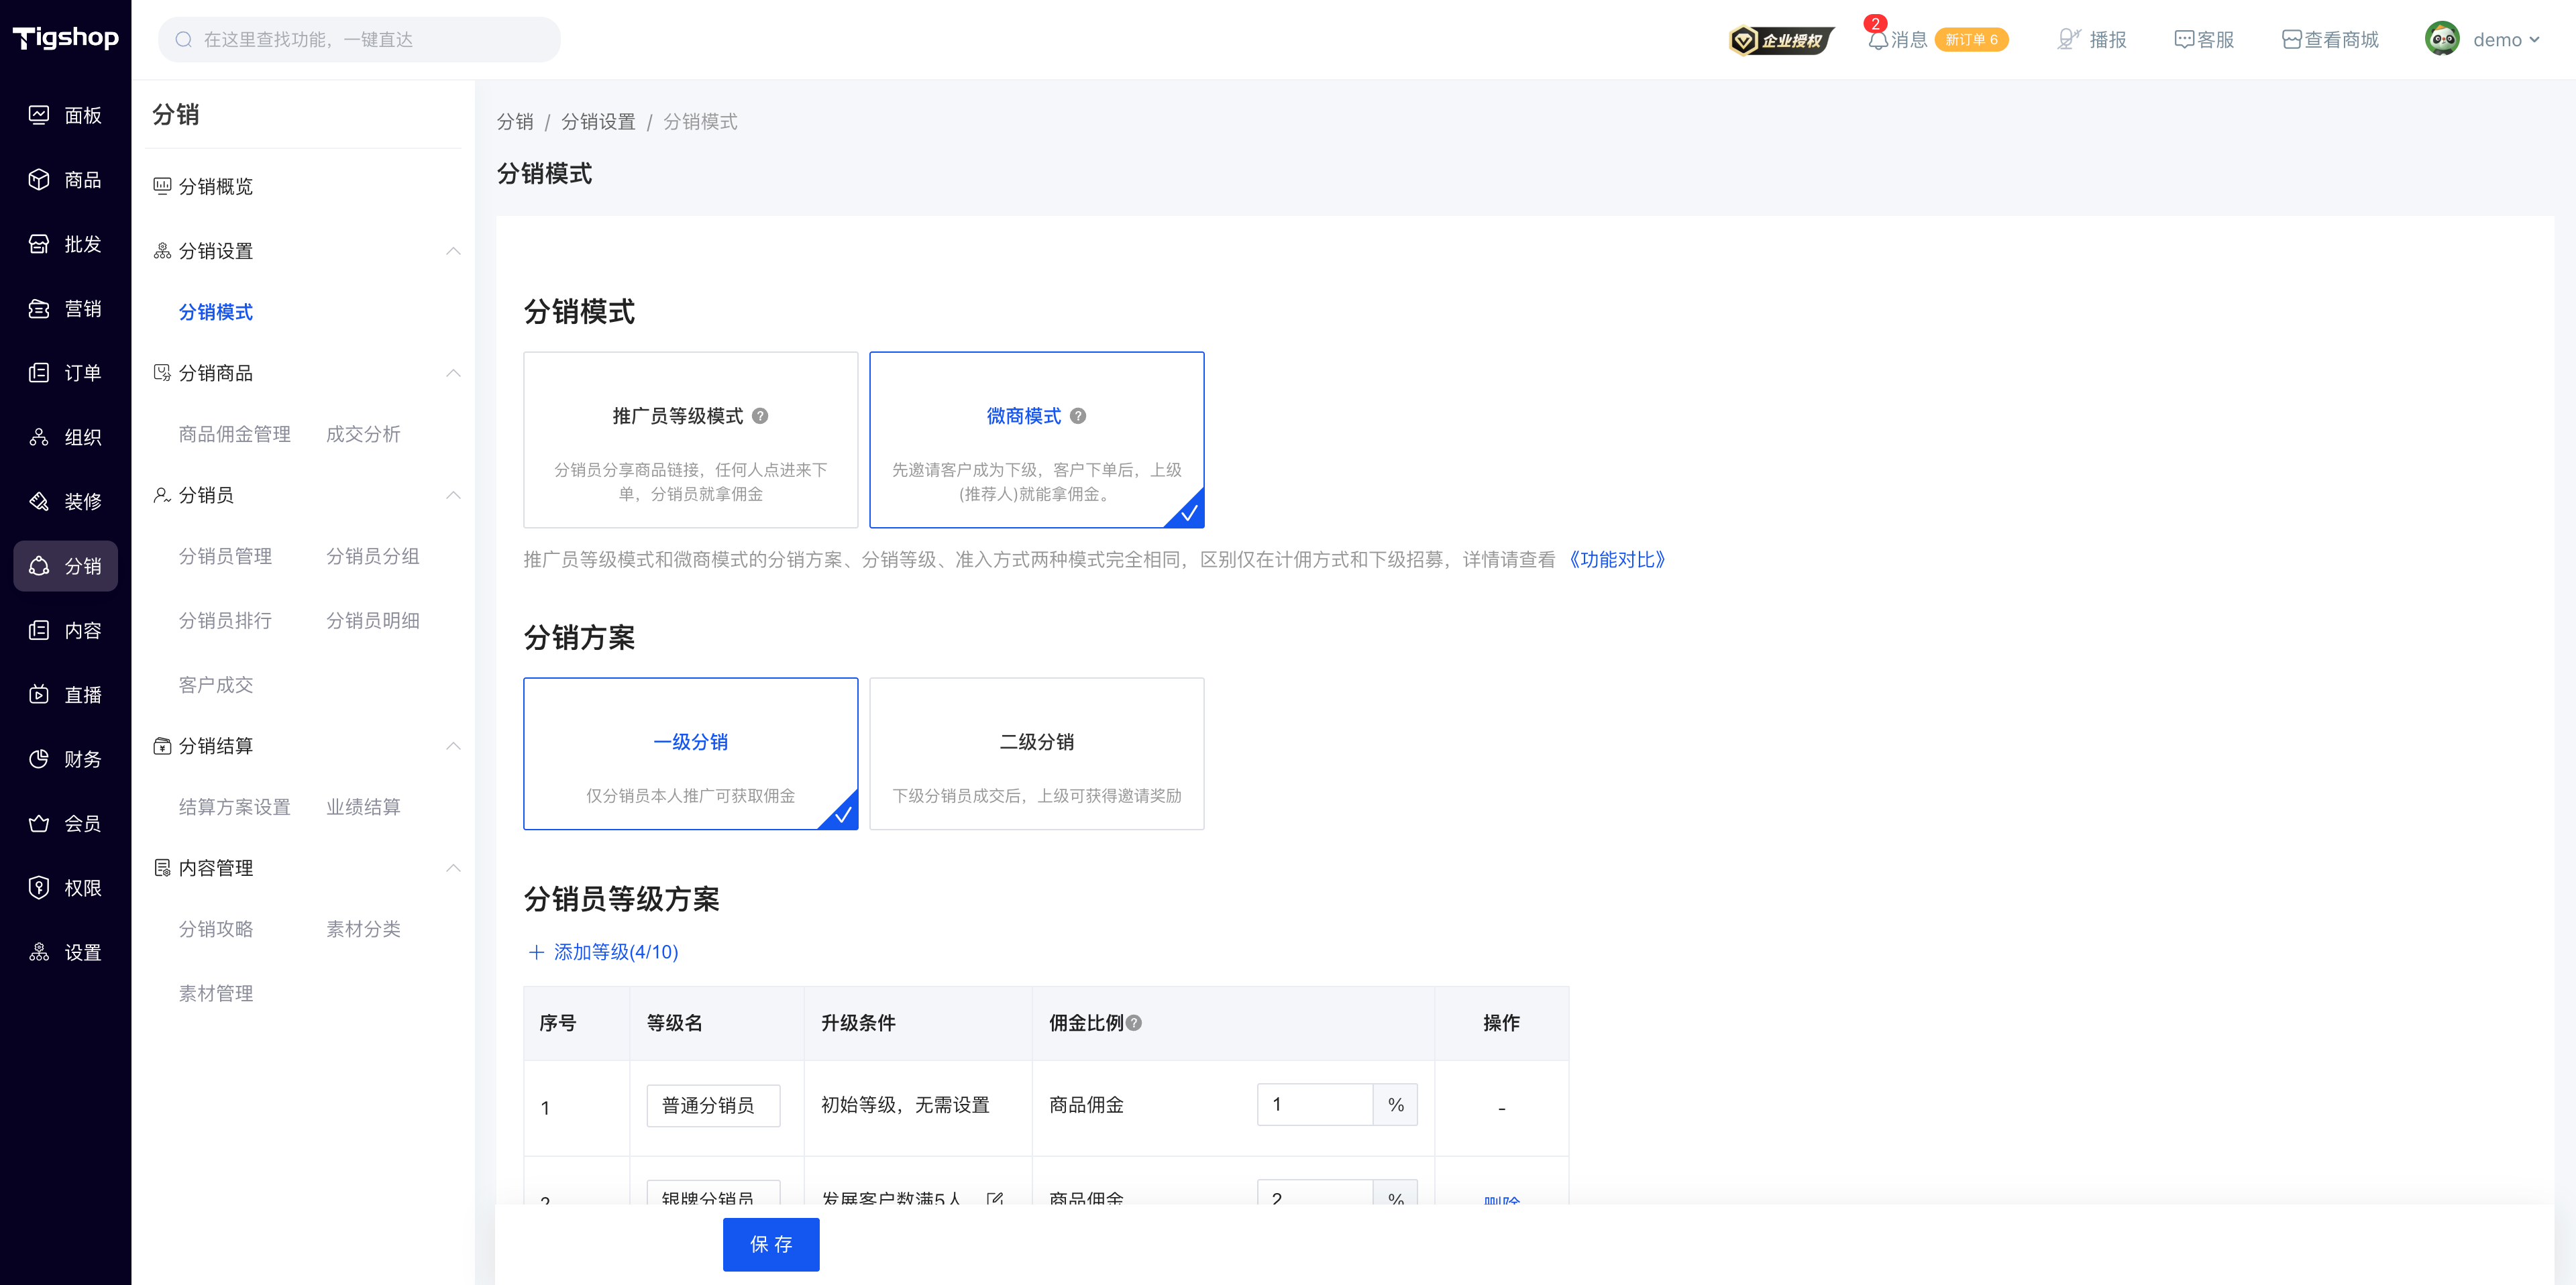Image resolution: width=2576 pixels, height=1285 pixels.
Task: Click the 消息 bell notification icon
Action: pos(1877,40)
